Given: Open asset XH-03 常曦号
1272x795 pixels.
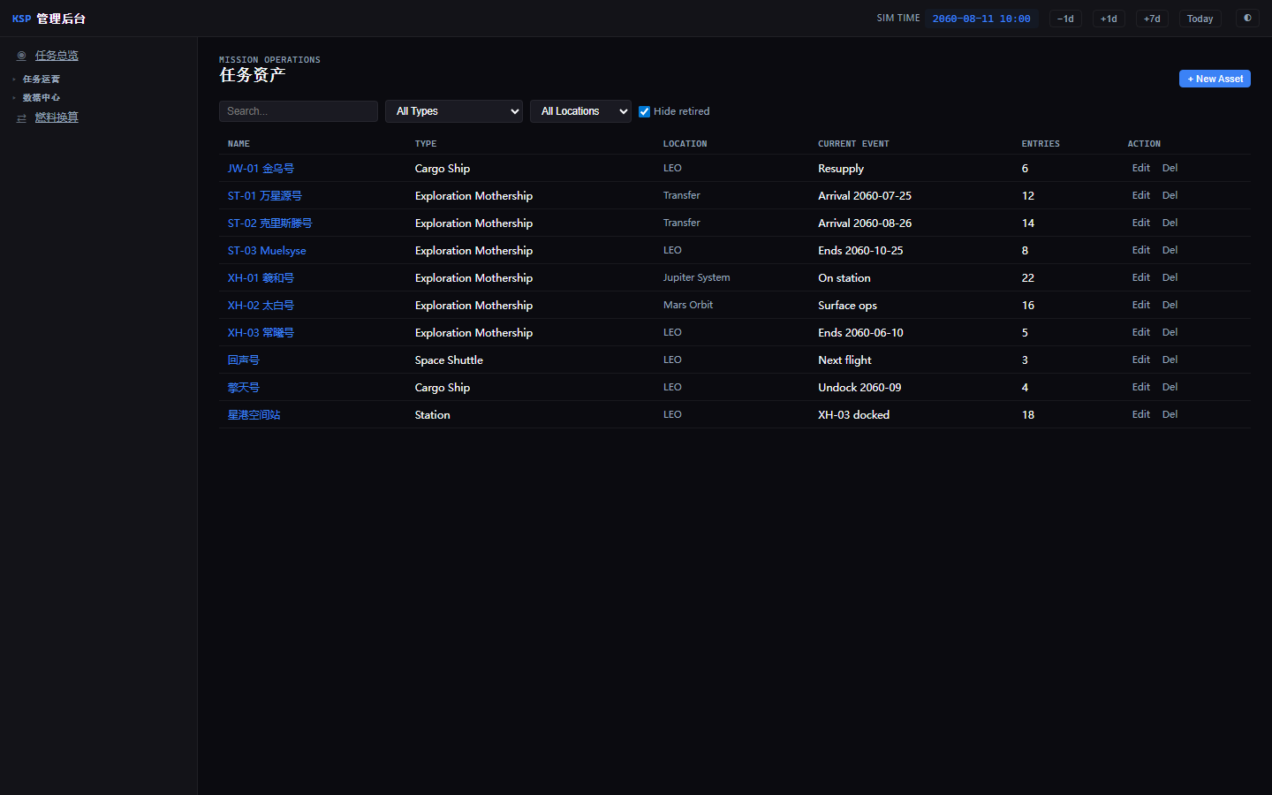Looking at the screenshot, I should 261,333.
